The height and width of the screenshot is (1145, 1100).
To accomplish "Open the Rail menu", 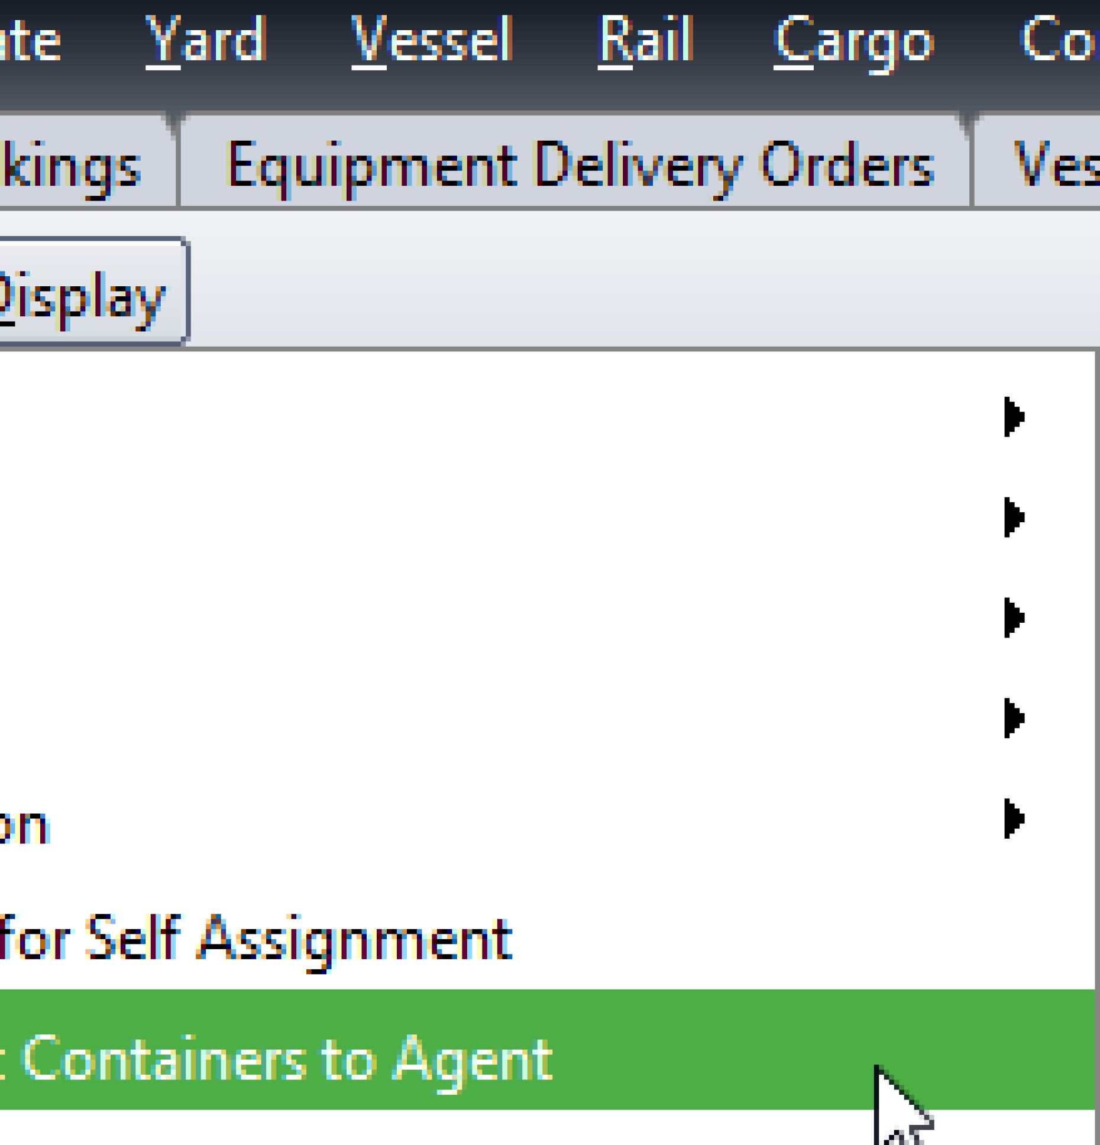I will click(645, 41).
